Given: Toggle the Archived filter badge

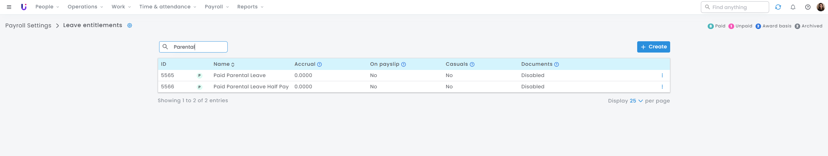Looking at the screenshot, I should point(809,26).
